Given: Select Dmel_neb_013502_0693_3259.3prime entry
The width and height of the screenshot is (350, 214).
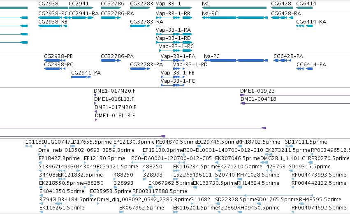Looking at the screenshot, I should (x=86, y=150).
